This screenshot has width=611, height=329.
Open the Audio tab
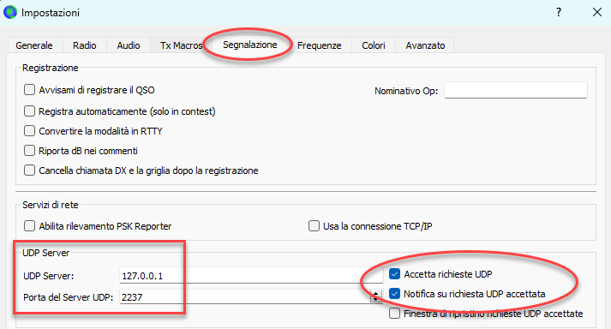click(129, 45)
